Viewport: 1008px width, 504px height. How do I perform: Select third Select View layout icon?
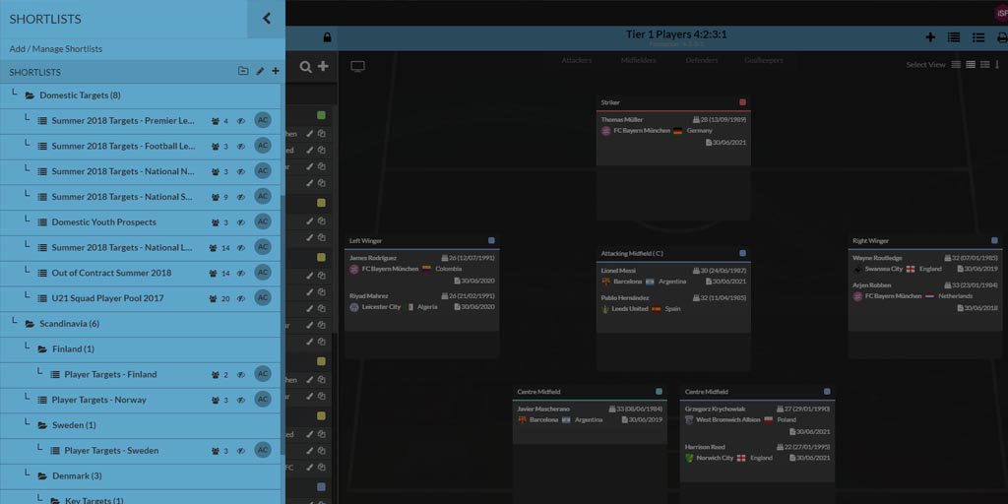pyautogui.click(x=984, y=64)
